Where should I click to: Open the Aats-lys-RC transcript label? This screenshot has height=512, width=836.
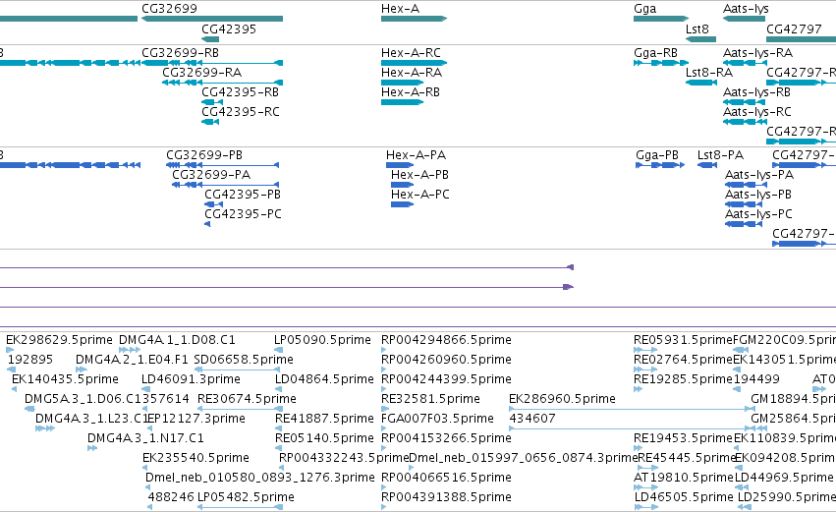(x=756, y=112)
